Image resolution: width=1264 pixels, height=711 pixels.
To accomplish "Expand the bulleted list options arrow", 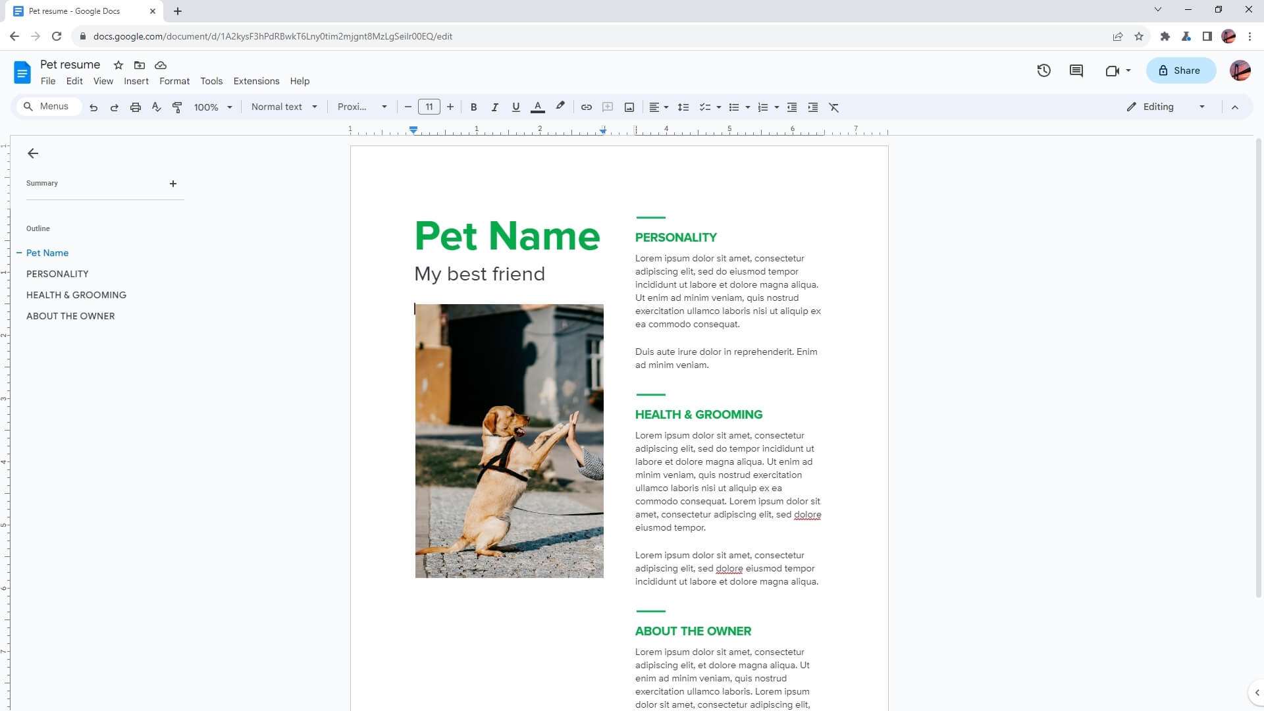I will point(747,107).
